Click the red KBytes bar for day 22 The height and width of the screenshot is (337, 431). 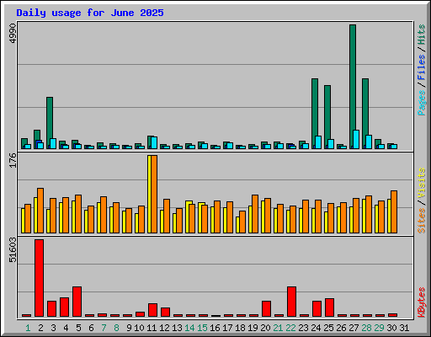tap(291, 302)
